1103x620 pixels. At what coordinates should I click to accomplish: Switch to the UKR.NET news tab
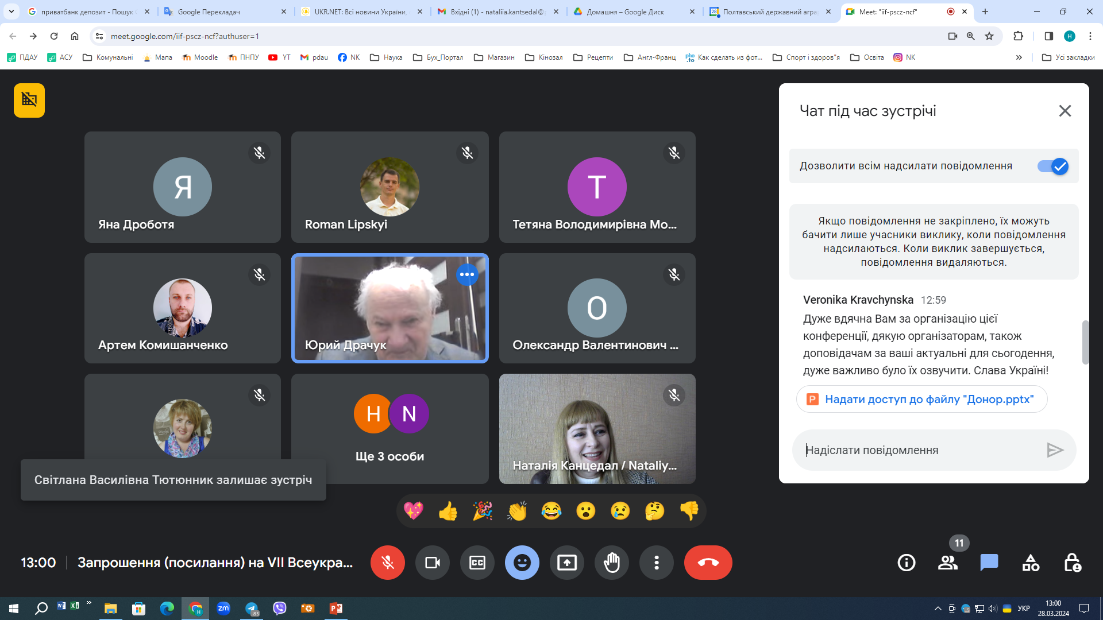[x=361, y=11]
